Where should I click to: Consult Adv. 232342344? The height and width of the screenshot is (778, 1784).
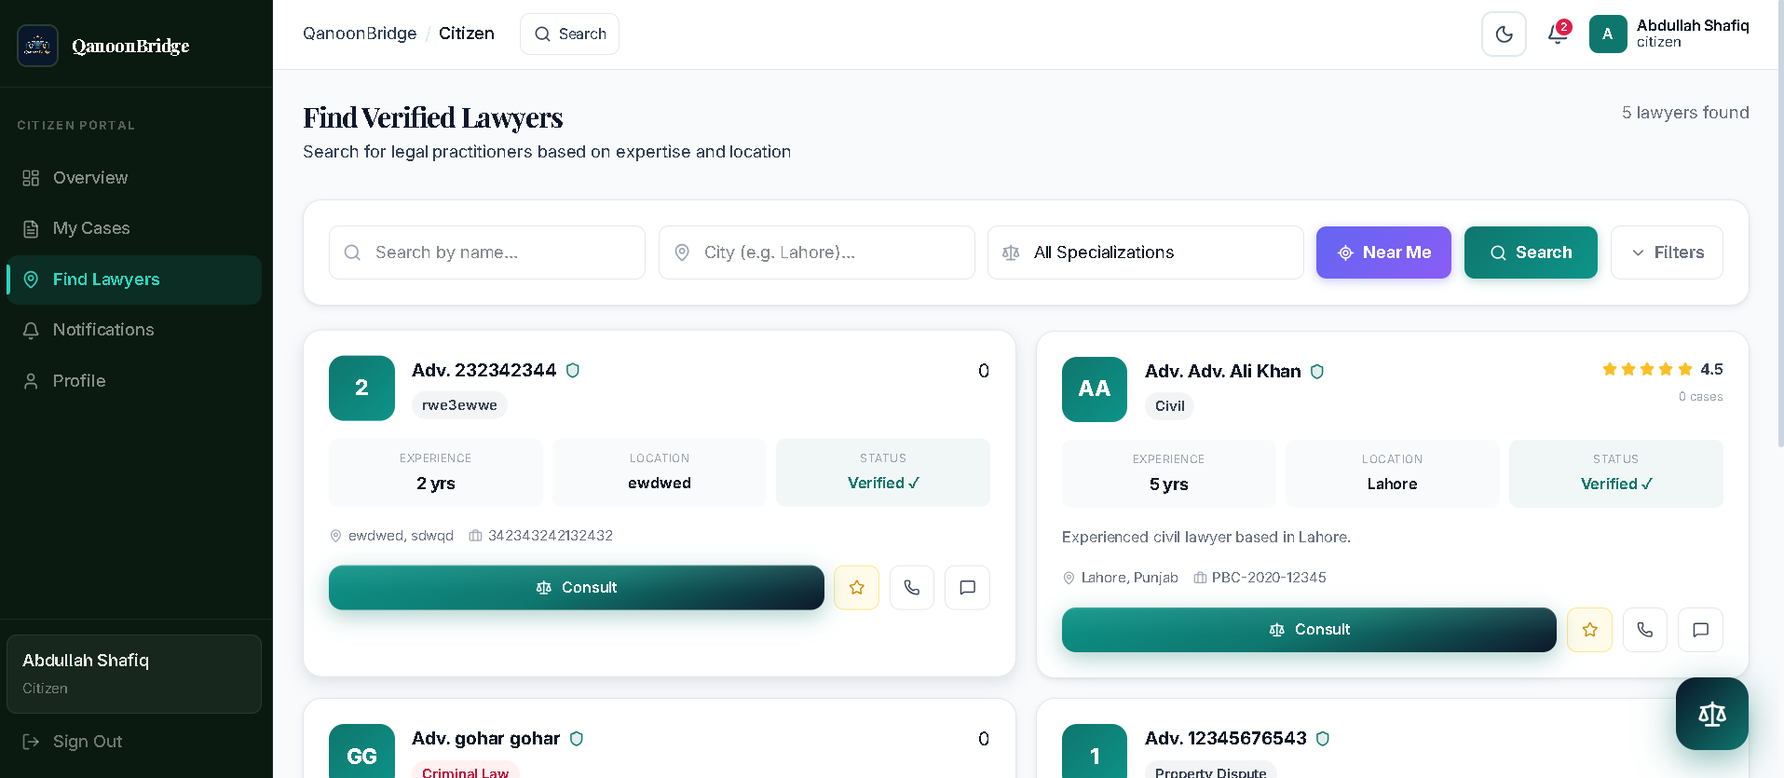pyautogui.click(x=577, y=588)
